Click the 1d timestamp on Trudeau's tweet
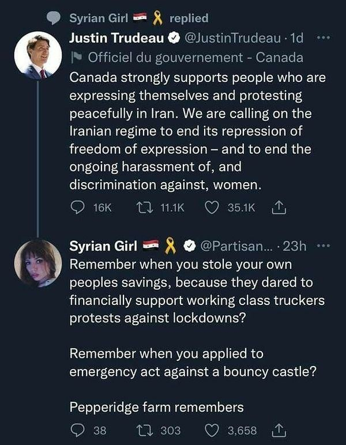 click(296, 39)
